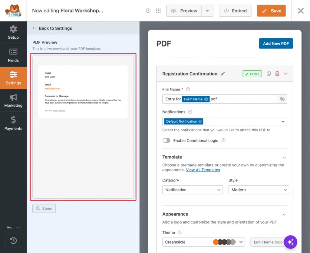
Task: Click the redo arrow icon
Action: pyautogui.click(x=18, y=228)
